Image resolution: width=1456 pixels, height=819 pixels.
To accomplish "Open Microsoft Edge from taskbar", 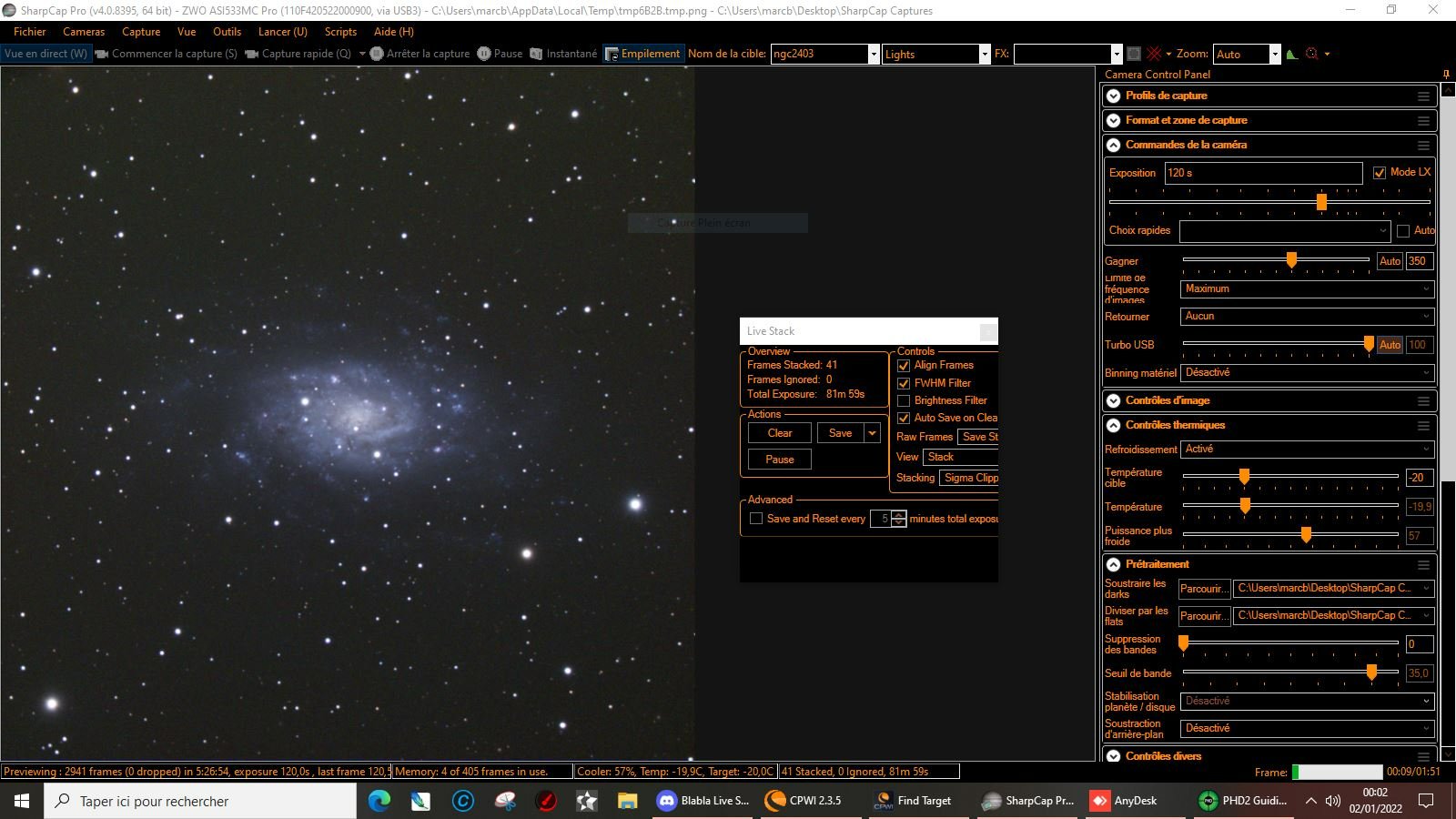I will (x=379, y=801).
